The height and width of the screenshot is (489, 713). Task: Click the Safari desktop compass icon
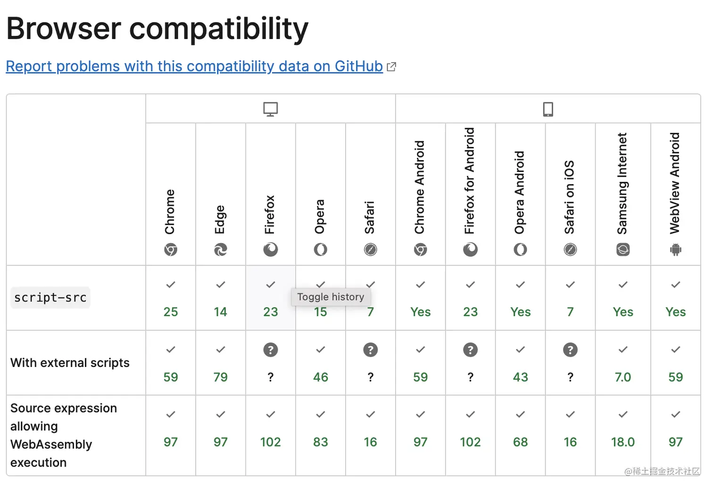(x=370, y=250)
